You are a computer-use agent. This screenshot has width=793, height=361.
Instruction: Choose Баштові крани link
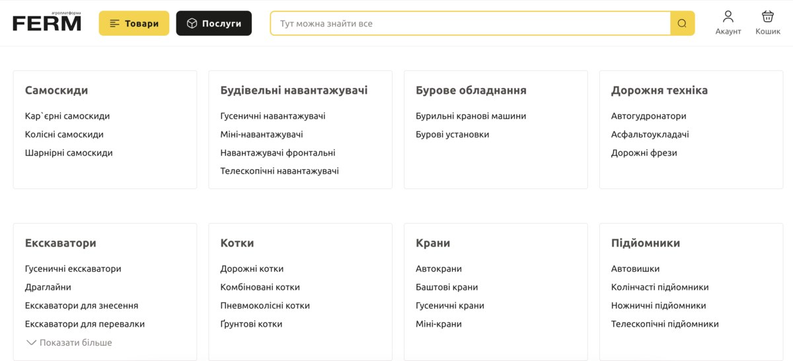[x=447, y=287]
